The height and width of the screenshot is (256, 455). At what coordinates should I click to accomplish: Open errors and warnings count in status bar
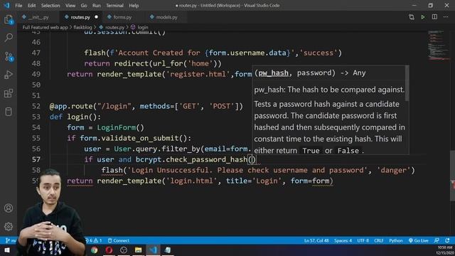pos(93,240)
